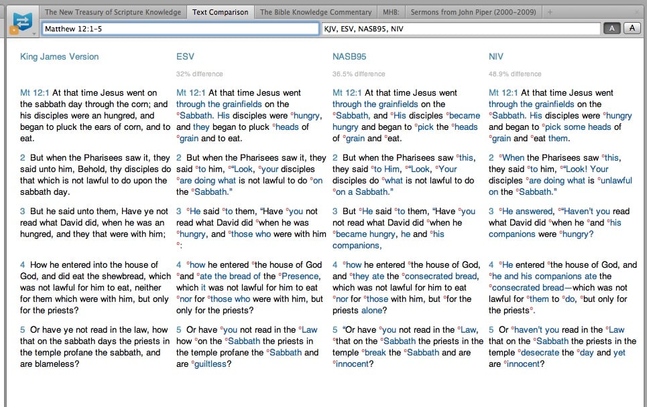Click the Matthew 12:1-5 reference field
647x407 pixels.
coord(180,28)
